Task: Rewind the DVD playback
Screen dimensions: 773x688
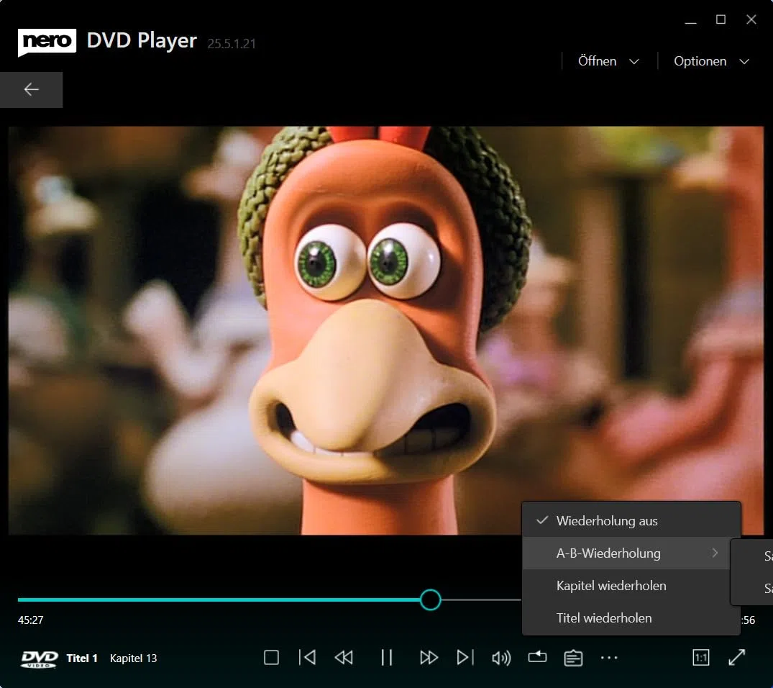Action: [x=344, y=657]
